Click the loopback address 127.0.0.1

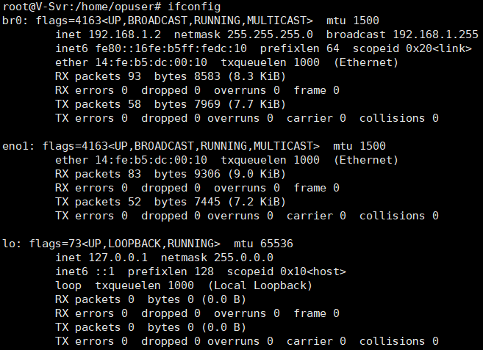pos(118,258)
